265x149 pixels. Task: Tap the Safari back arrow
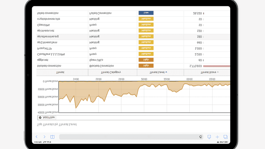coord(36,137)
